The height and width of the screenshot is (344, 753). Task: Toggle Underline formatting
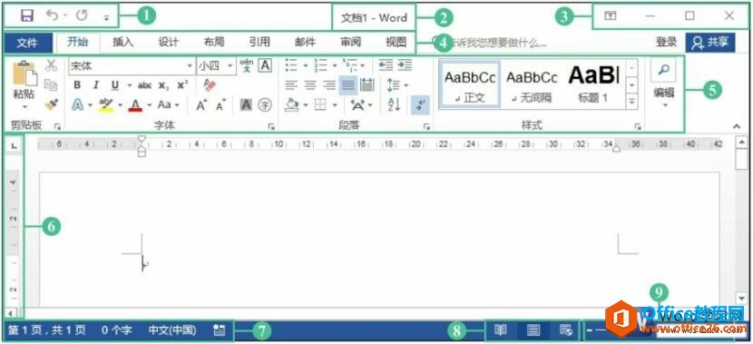pos(115,85)
